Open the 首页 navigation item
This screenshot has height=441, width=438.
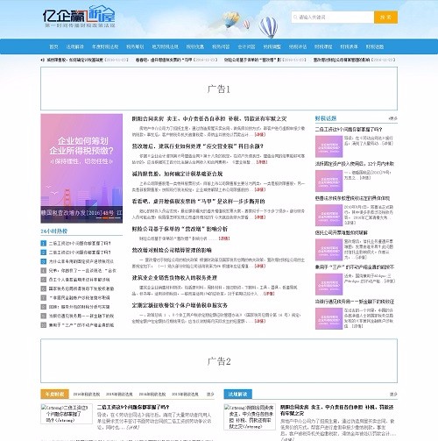tap(53, 46)
